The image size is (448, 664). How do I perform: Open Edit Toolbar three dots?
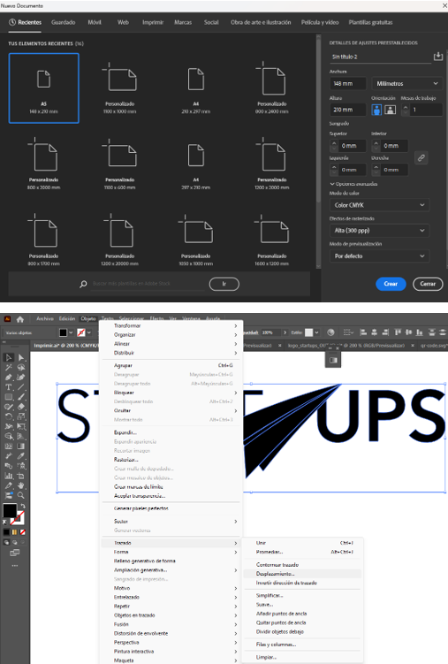(15, 565)
